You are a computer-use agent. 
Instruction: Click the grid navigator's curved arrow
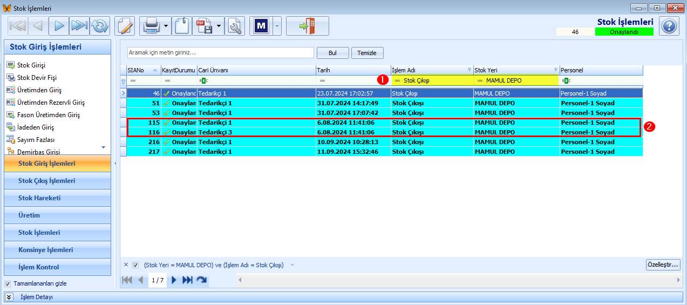[x=201, y=280]
